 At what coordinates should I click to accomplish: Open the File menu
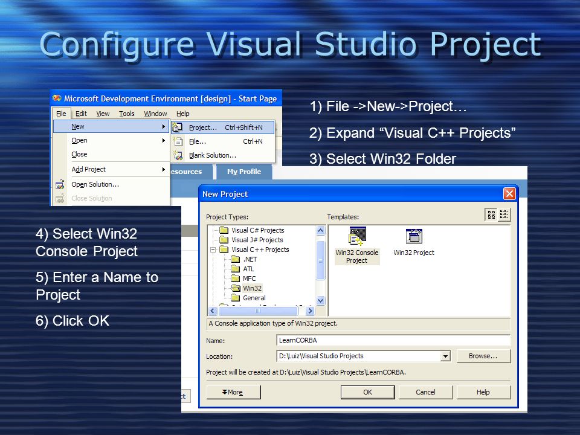[x=61, y=114]
